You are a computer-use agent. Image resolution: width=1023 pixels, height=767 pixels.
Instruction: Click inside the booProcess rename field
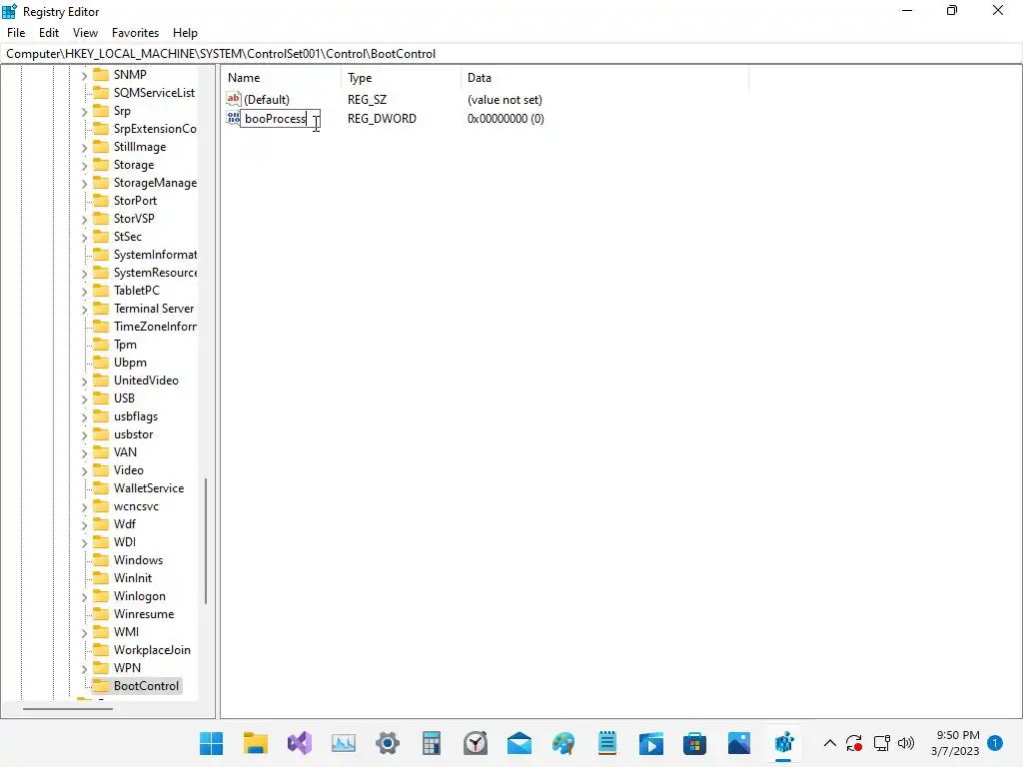(x=280, y=119)
